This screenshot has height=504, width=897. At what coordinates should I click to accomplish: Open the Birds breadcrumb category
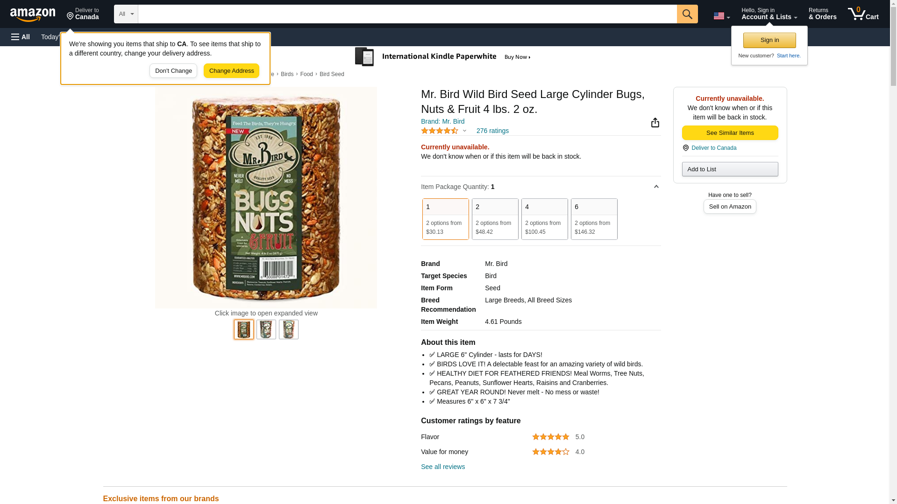click(287, 74)
